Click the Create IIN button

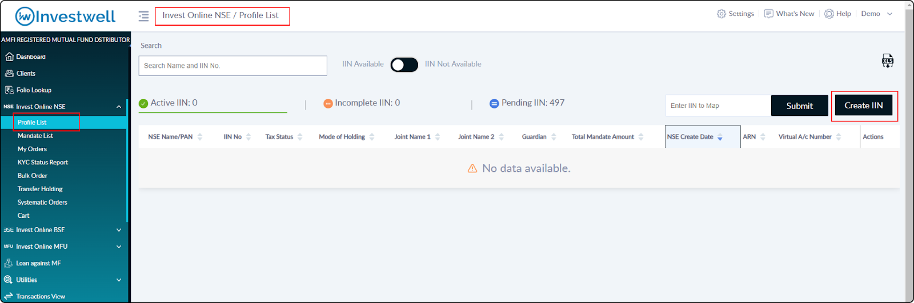(x=864, y=106)
